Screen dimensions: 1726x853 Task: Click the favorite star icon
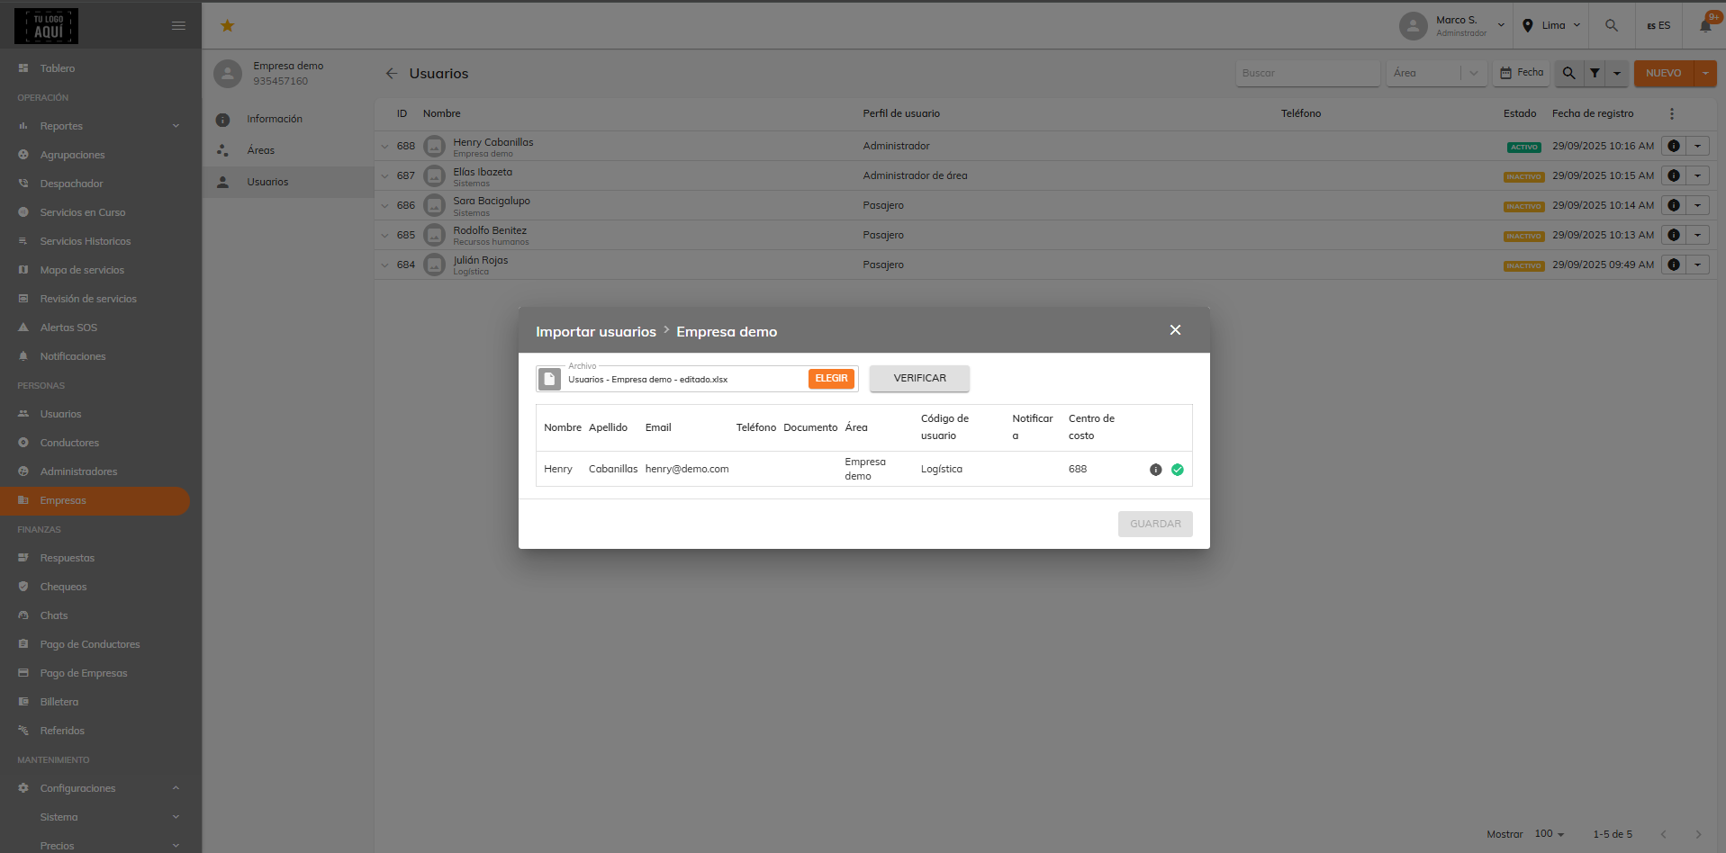[x=228, y=26]
